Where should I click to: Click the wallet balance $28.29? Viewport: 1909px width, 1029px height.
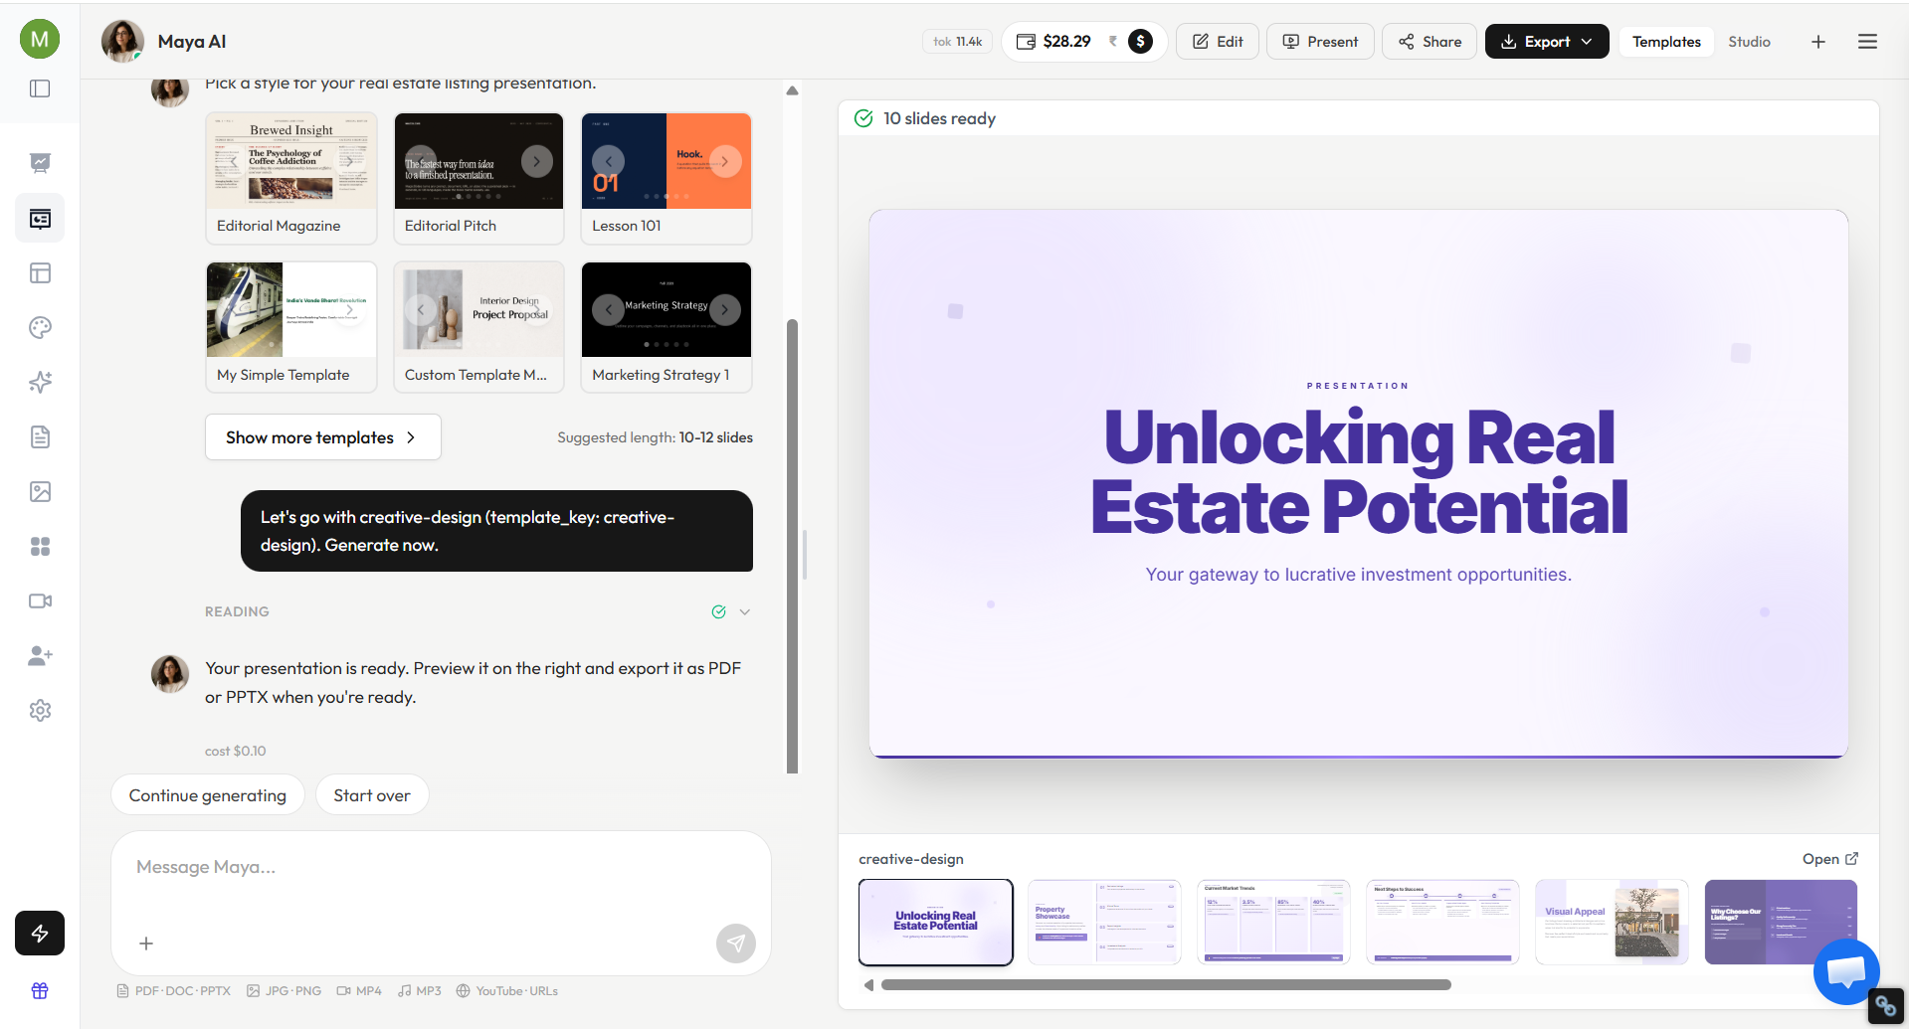click(1053, 42)
